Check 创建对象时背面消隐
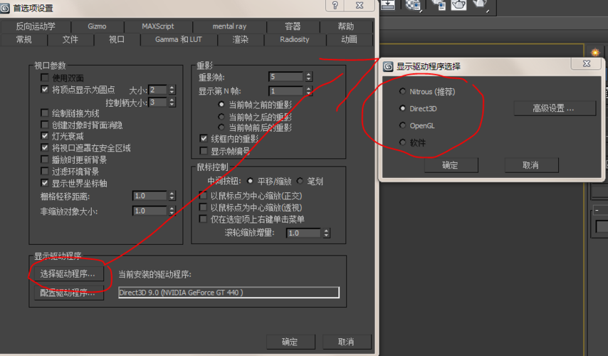 [45, 125]
